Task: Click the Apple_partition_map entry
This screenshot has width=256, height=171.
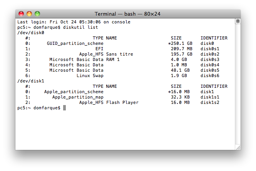Action: [78, 97]
